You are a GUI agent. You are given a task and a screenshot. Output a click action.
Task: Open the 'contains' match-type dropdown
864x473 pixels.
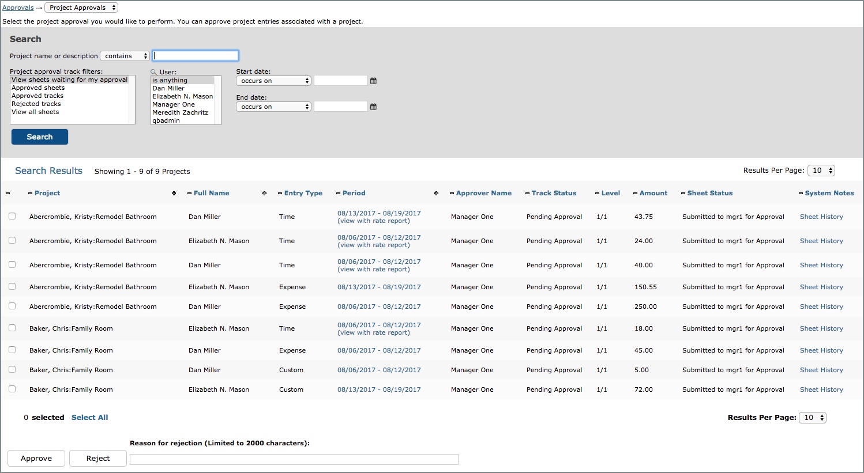pos(125,56)
